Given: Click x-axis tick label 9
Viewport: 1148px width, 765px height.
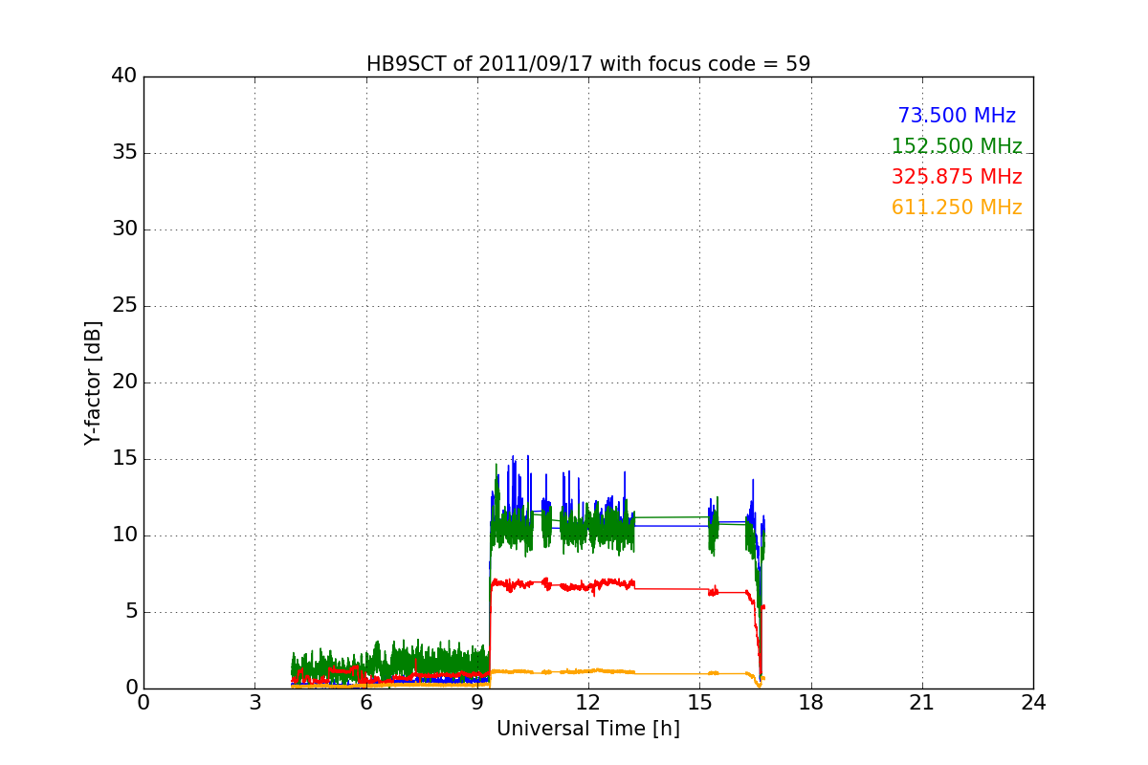Looking at the screenshot, I should point(477,703).
